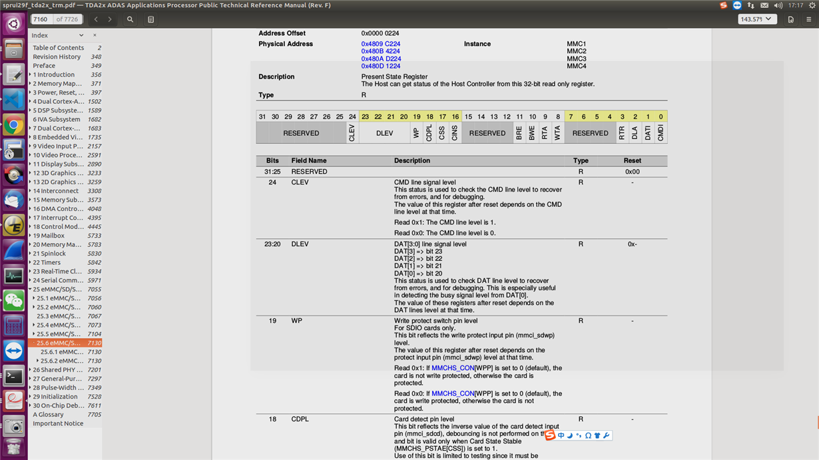This screenshot has width=819, height=460.
Task: Open Trash in the dock
Action: coord(13,449)
